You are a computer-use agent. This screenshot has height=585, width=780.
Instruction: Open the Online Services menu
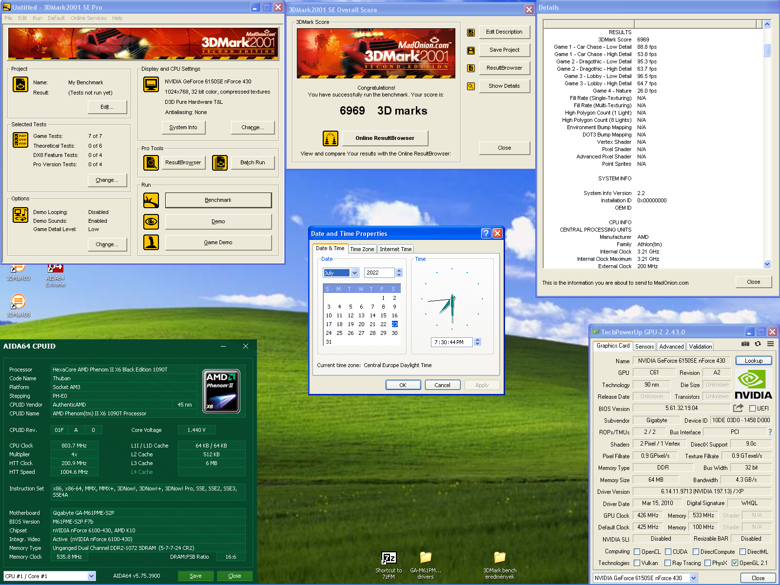point(88,19)
